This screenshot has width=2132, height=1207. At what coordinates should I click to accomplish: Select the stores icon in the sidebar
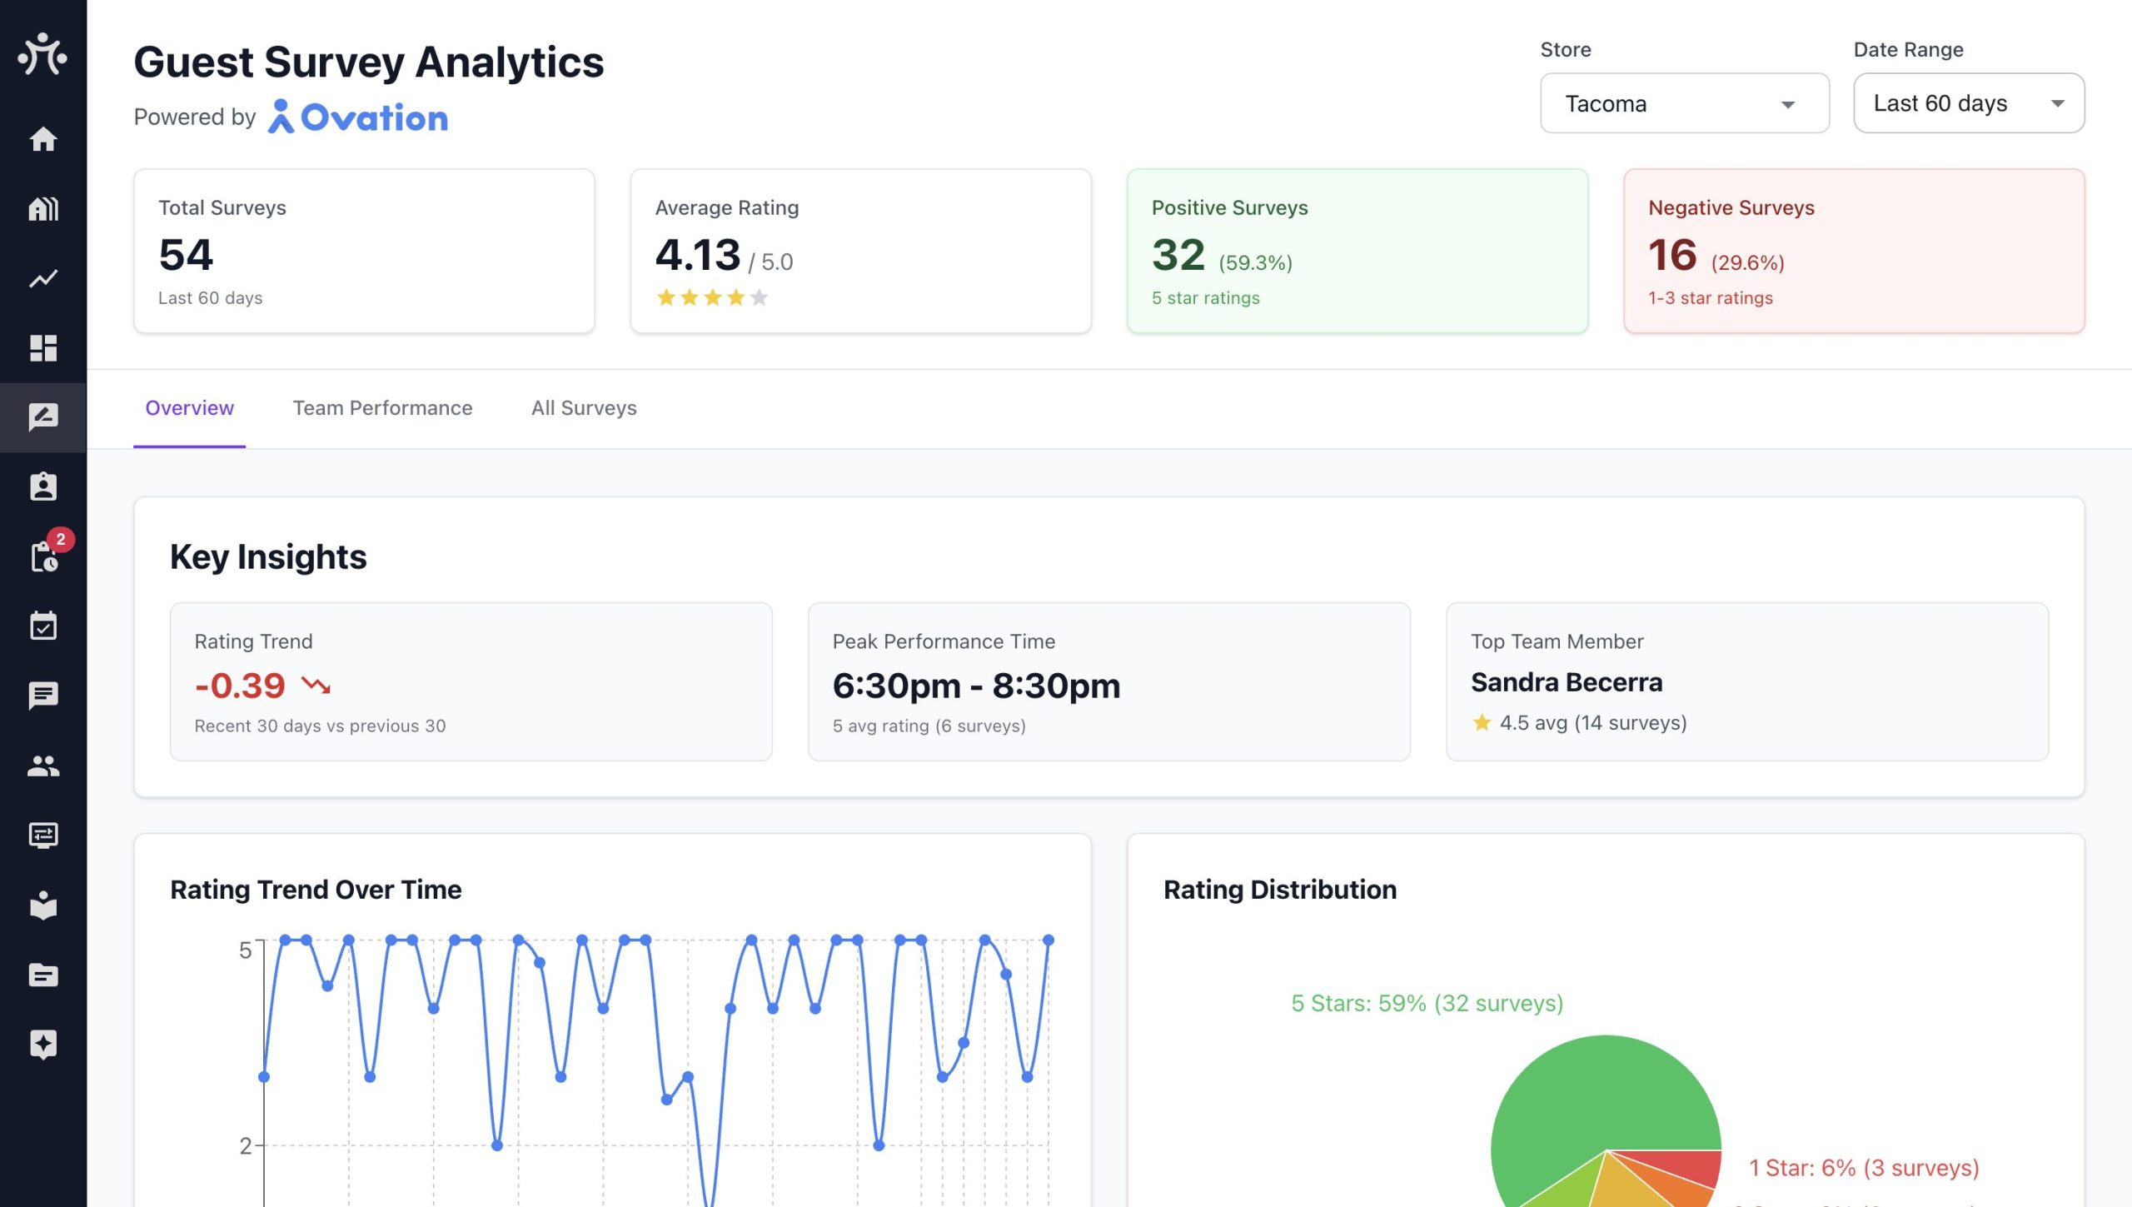pos(43,209)
